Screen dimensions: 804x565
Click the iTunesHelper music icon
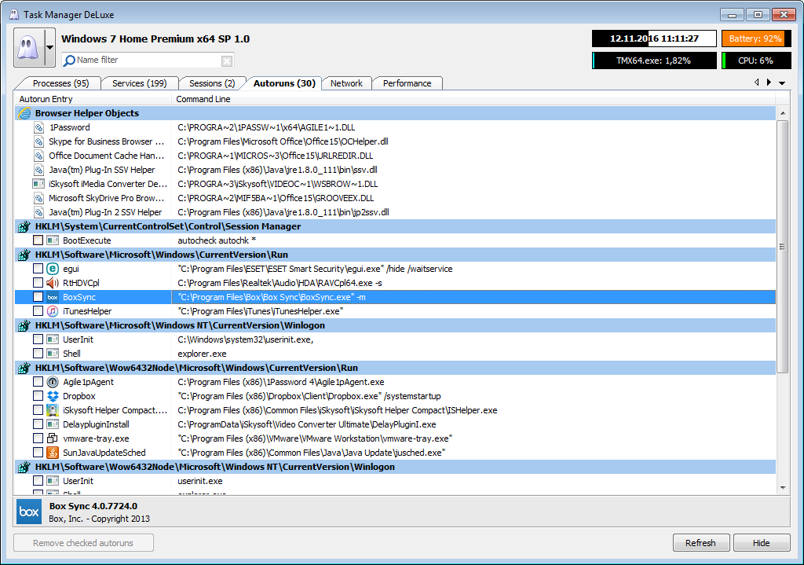53,311
